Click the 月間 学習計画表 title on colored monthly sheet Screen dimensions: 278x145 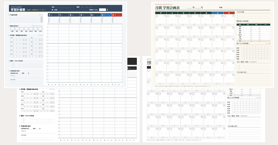(x=167, y=8)
